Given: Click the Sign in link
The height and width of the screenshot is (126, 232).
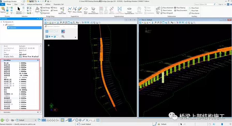Looking at the screenshot, I should tap(221, 4).
